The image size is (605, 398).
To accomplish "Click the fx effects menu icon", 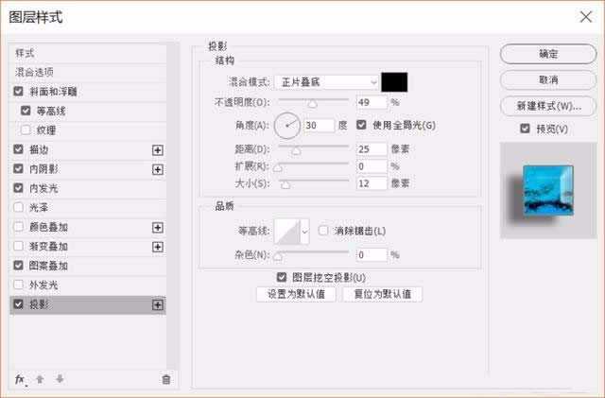I will [20, 379].
